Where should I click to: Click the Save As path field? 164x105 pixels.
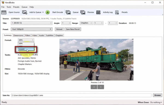click(81, 95)
